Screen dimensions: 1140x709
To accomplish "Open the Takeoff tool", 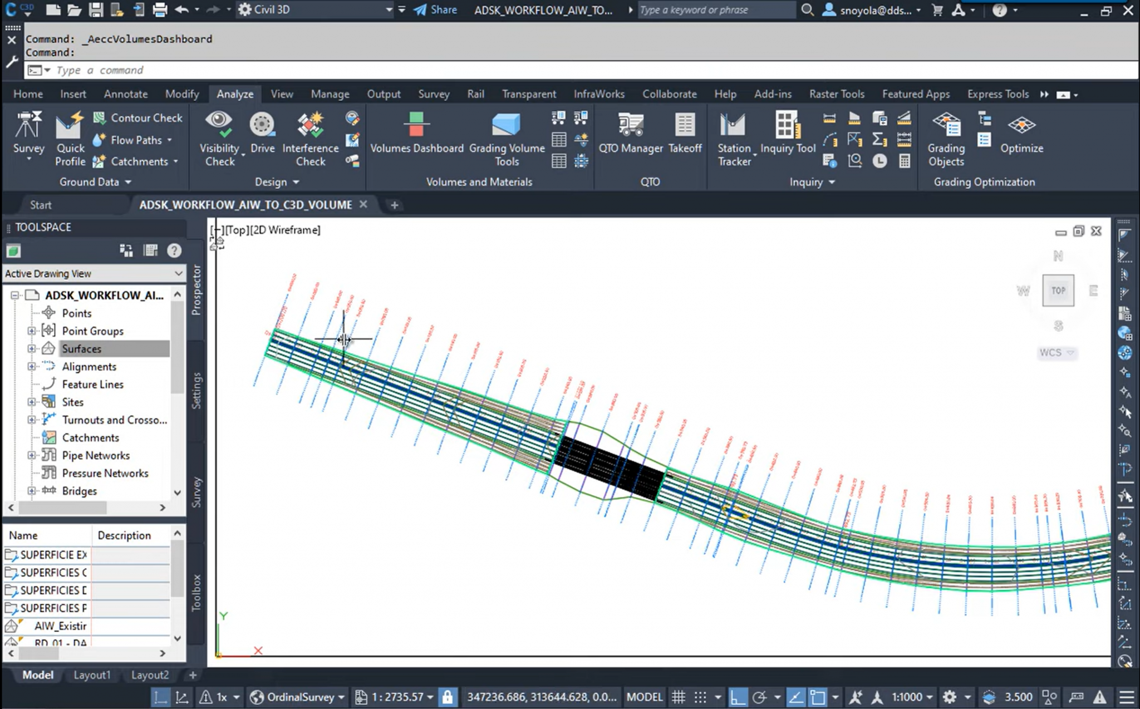I will (685, 134).
